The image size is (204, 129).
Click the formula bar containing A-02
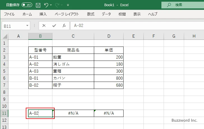137,26
